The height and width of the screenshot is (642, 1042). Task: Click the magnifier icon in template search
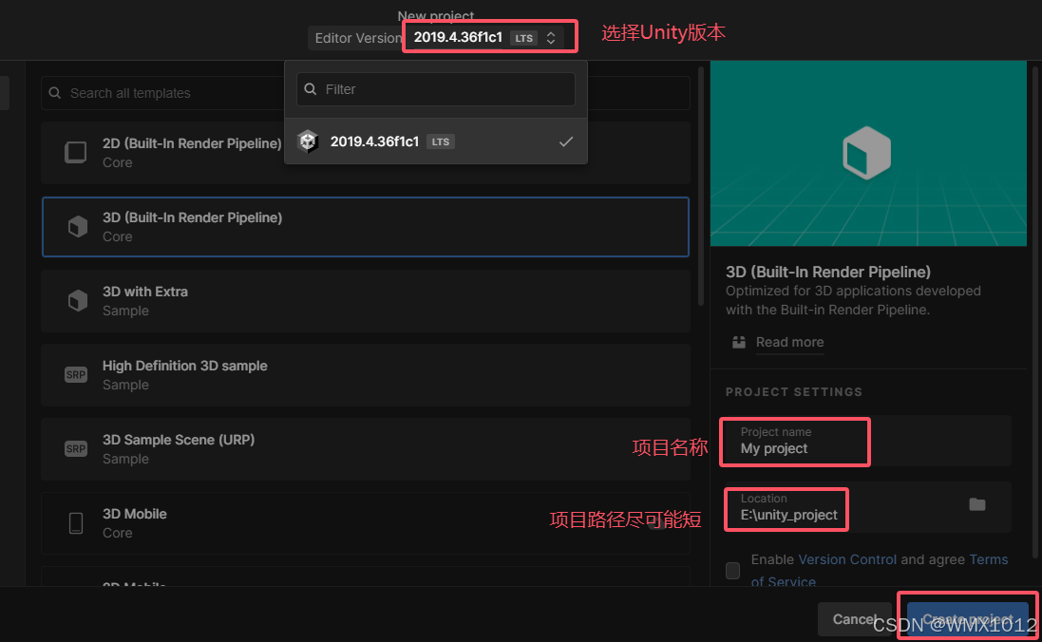click(x=55, y=93)
